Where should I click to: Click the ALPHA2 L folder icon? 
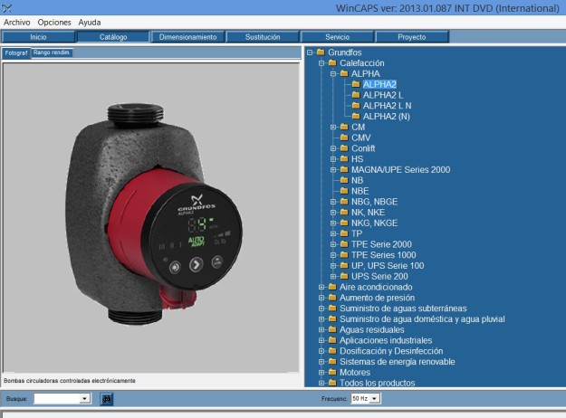click(356, 95)
